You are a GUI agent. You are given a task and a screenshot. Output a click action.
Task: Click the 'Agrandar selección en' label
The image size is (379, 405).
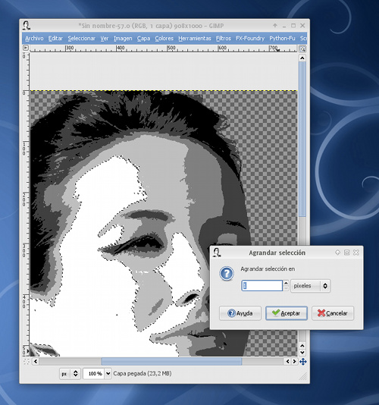point(268,269)
